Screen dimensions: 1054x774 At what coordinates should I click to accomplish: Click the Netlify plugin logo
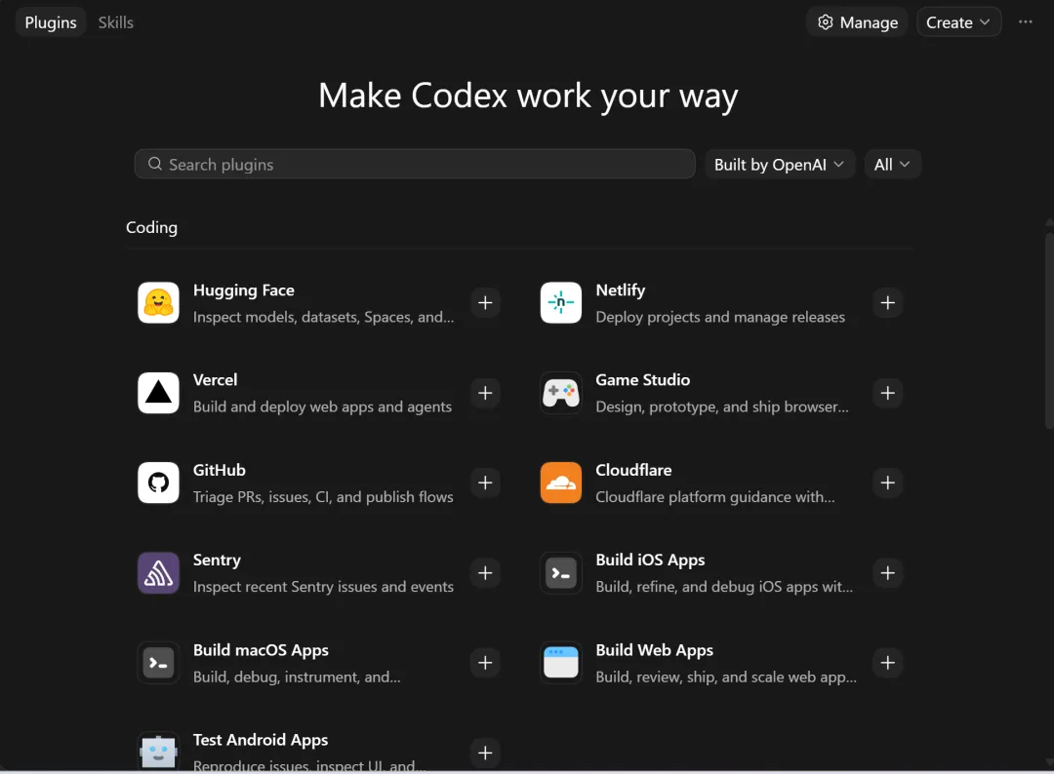coord(560,303)
